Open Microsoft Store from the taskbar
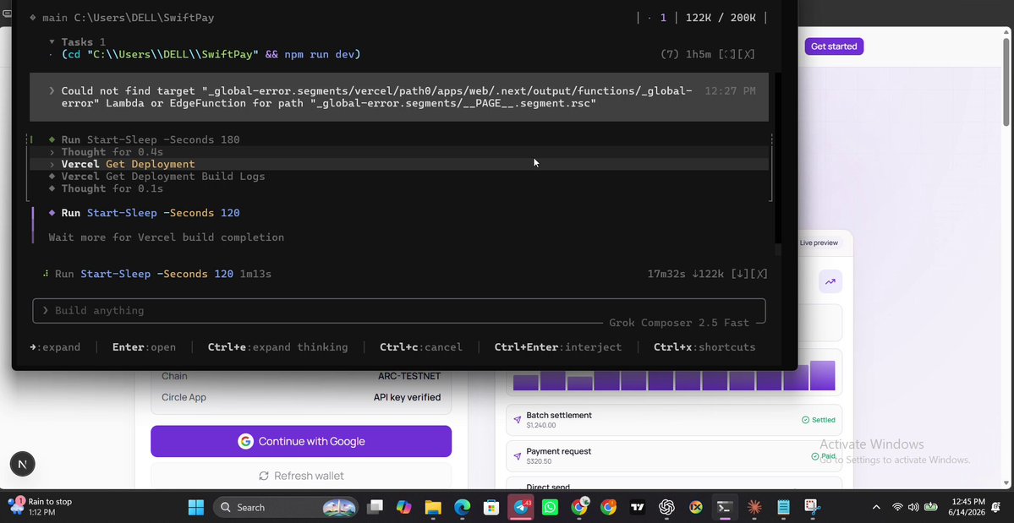 pyautogui.click(x=491, y=508)
